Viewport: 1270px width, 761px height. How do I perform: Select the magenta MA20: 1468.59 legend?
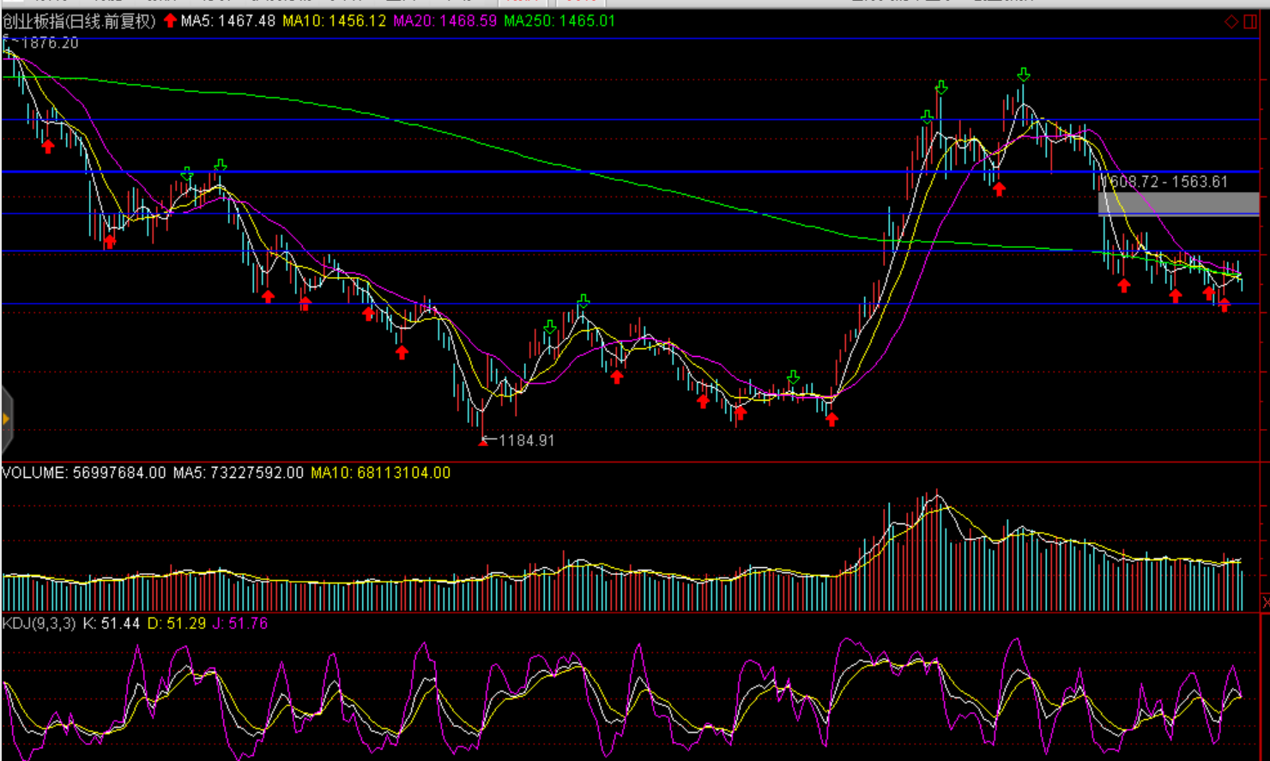click(x=444, y=21)
